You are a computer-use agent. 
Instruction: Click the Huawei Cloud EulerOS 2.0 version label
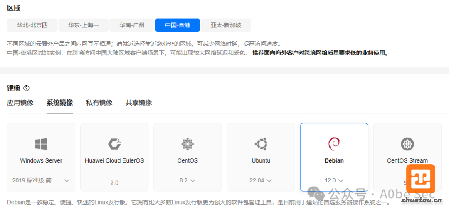click(114, 183)
